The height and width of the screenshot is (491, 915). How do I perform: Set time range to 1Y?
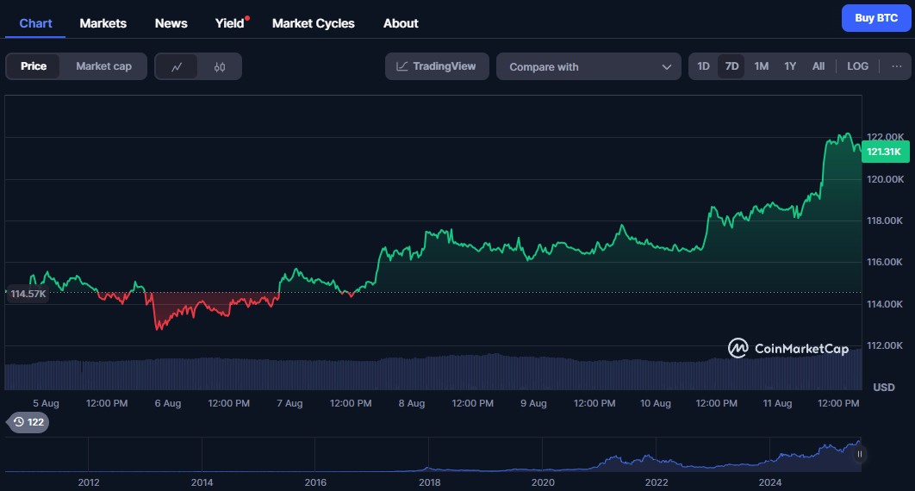[x=789, y=66]
